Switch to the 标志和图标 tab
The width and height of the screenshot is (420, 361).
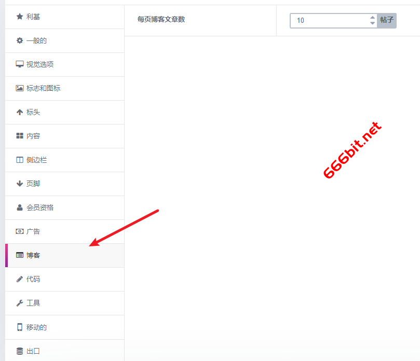(x=64, y=88)
